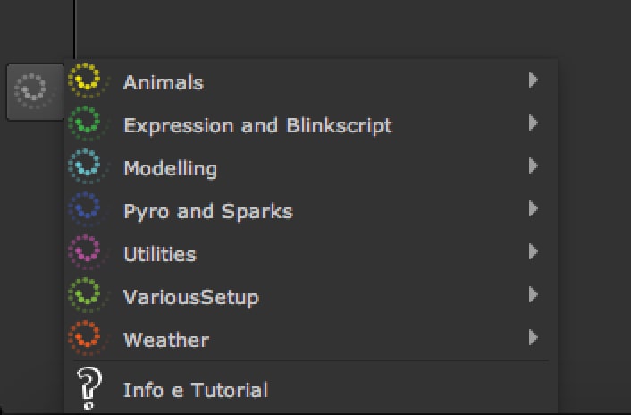Click the green VariousSetup swirl icon

pyautogui.click(x=87, y=296)
